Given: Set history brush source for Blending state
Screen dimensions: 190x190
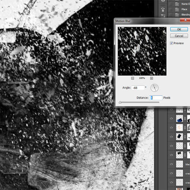Looking at the screenshot, I should [x=171, y=15].
